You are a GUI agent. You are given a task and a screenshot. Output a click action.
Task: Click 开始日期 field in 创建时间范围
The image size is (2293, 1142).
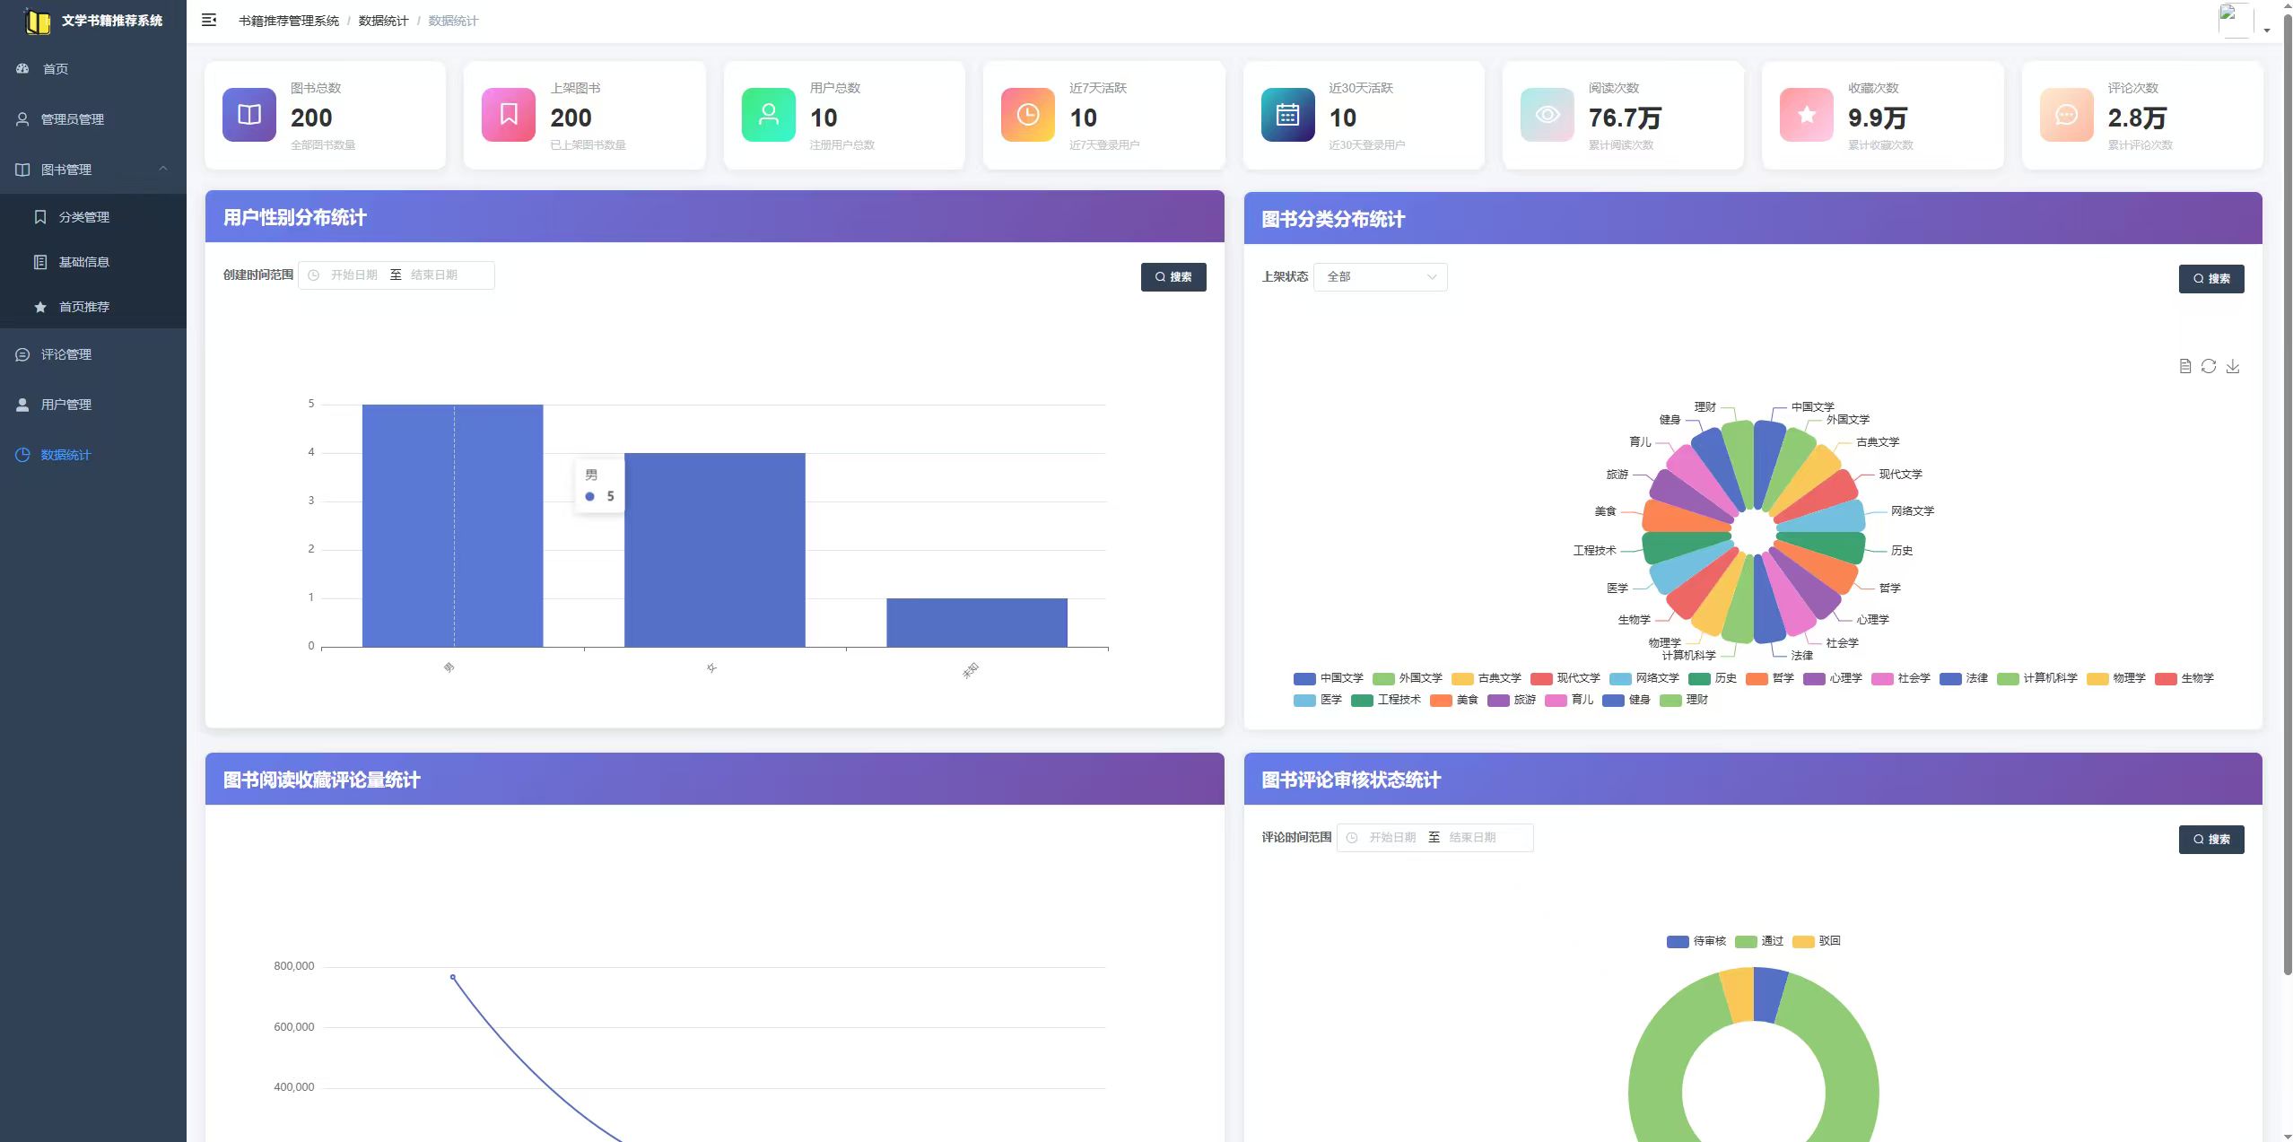click(x=354, y=275)
